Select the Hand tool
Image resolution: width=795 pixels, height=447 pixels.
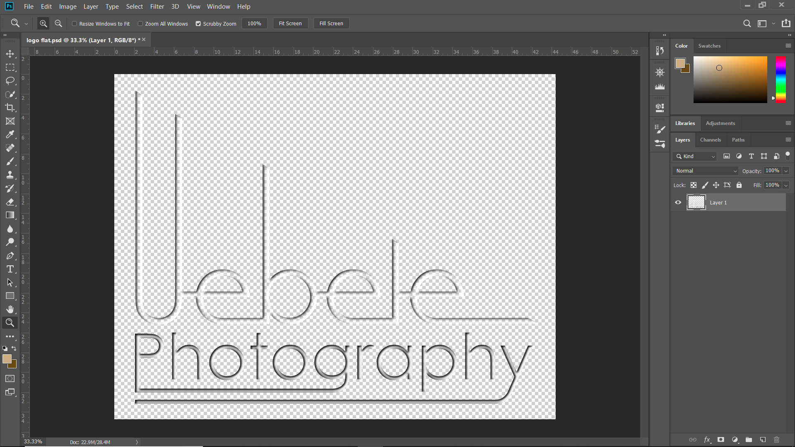(10, 309)
